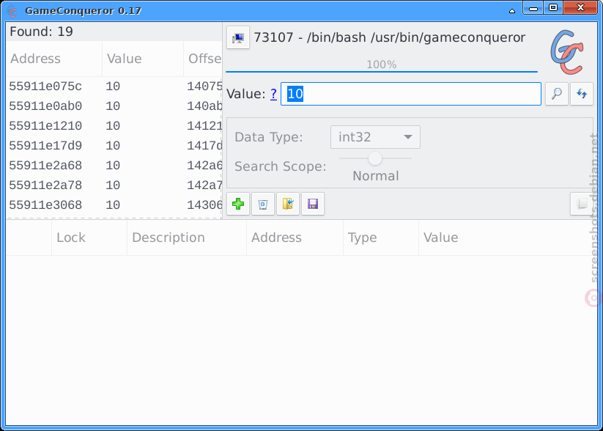Sort results by the Offset column header
Screen dimensions: 603x431
point(203,59)
